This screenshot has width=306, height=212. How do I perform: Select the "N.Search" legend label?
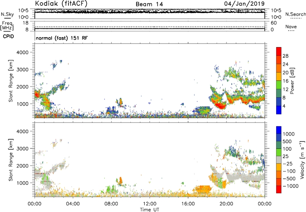click(x=295, y=14)
